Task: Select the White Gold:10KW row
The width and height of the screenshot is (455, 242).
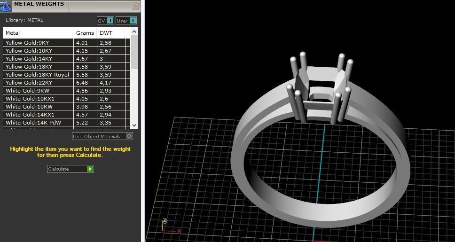Action: point(66,107)
